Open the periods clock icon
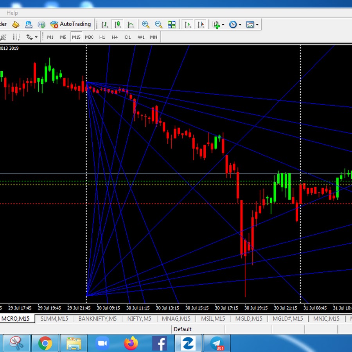Image resolution: width=352 pixels, height=352 pixels. click(233, 24)
